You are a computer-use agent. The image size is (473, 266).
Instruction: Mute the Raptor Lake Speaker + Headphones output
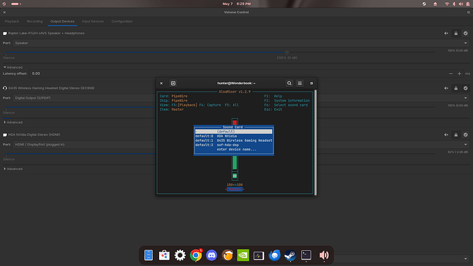[446, 34]
